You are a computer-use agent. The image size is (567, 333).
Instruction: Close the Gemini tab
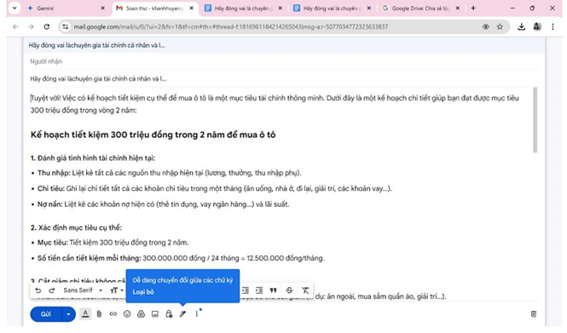(102, 8)
